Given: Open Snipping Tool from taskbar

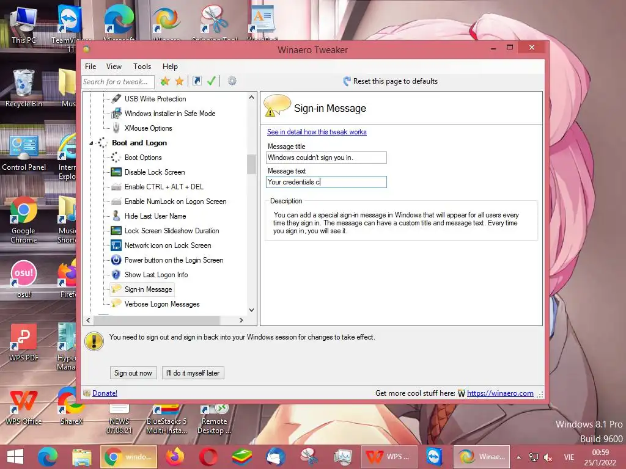Looking at the screenshot, I should [309, 457].
